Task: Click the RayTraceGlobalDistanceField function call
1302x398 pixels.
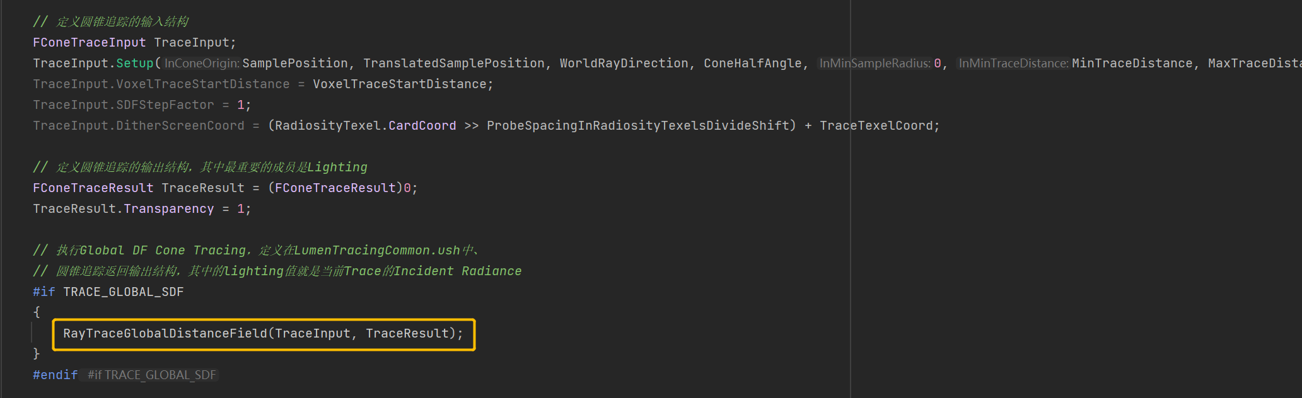Action: tap(165, 333)
